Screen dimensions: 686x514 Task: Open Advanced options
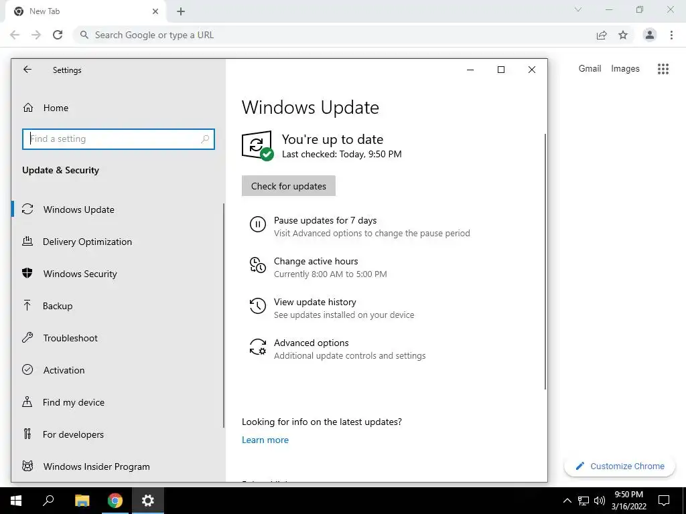311,343
